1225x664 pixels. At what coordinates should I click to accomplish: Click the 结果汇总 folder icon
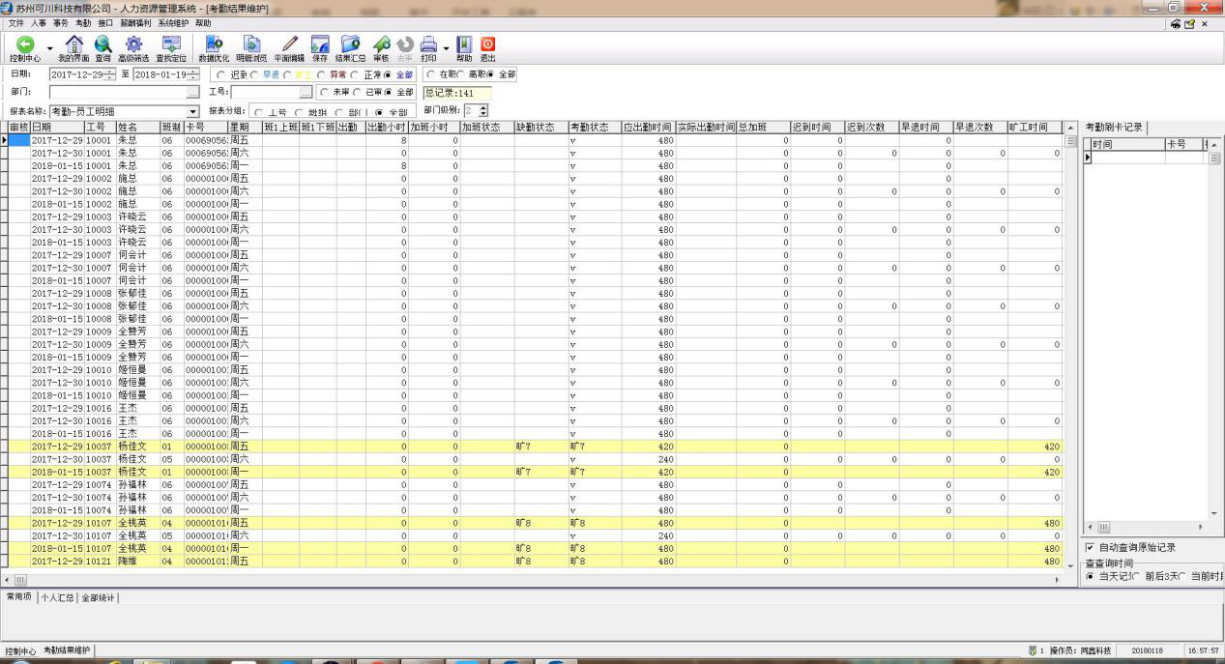350,44
